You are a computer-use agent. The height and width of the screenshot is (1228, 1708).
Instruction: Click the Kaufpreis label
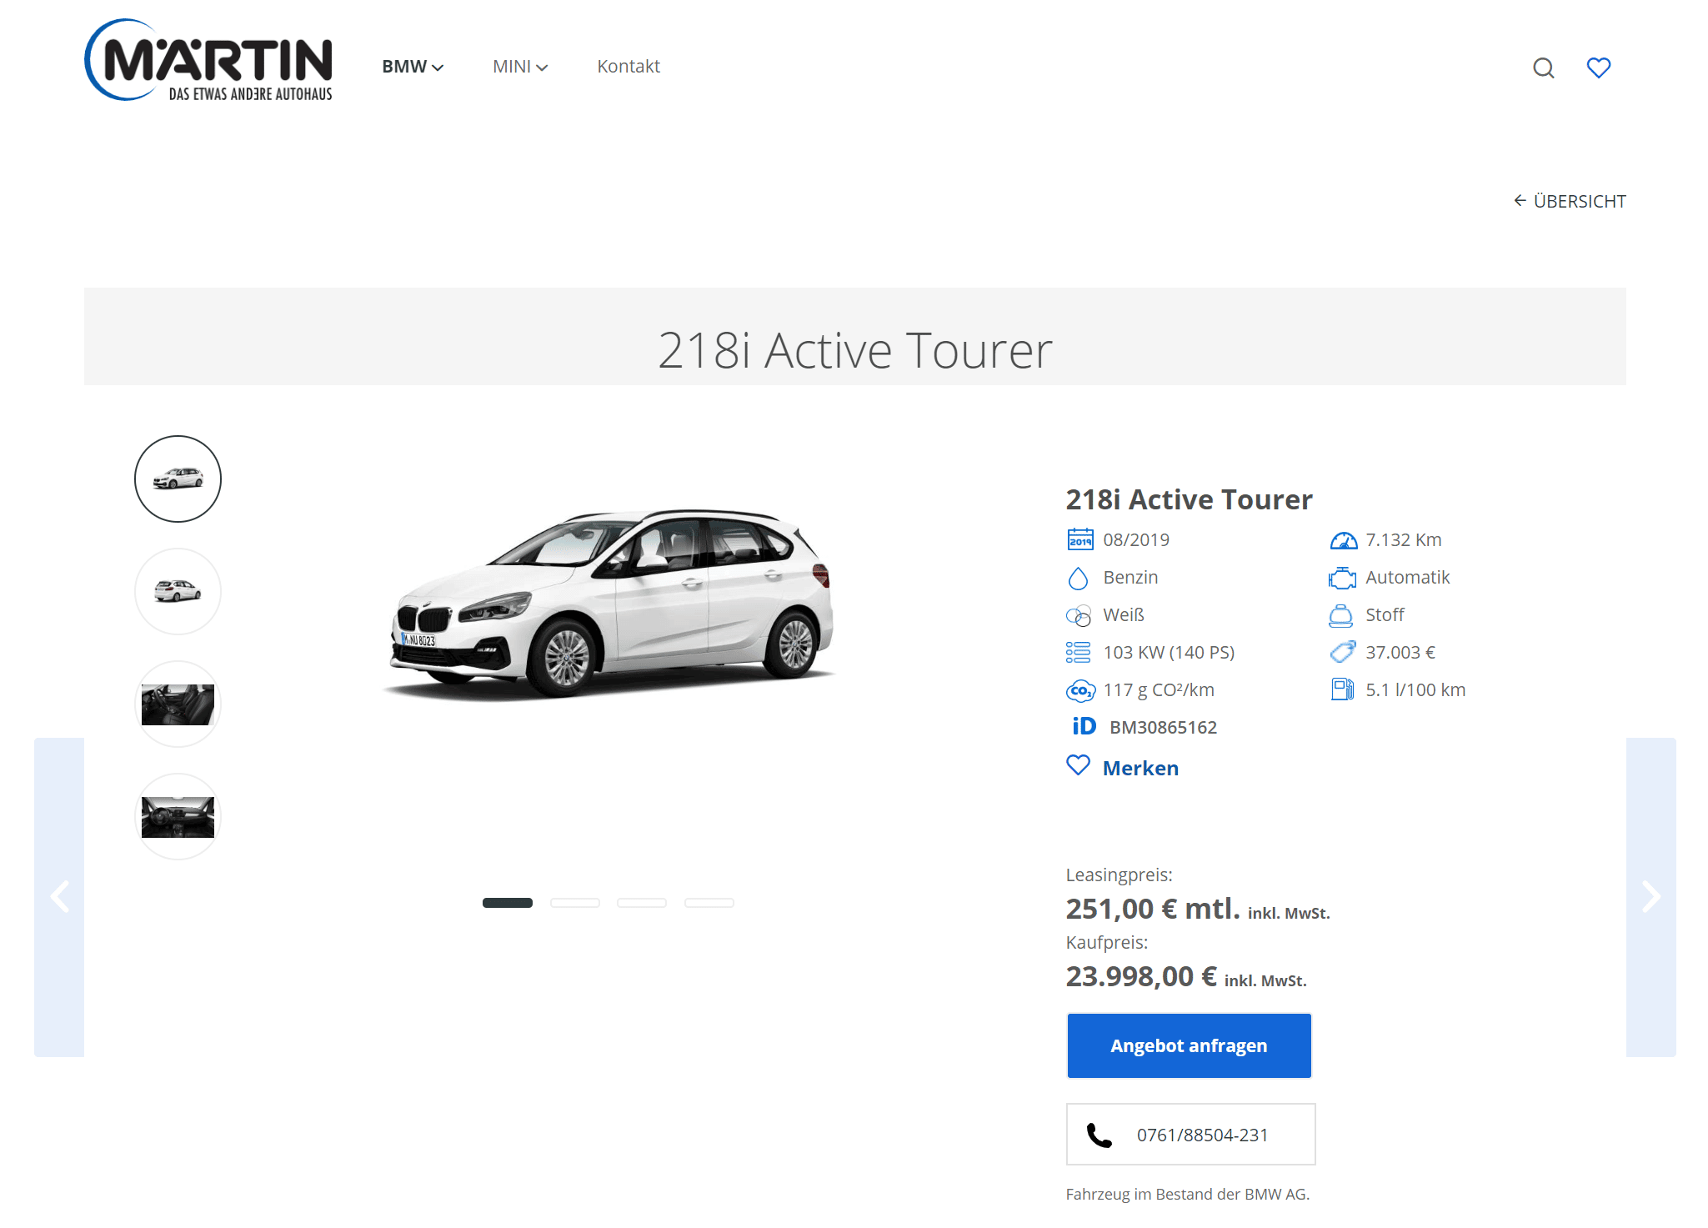(x=1107, y=943)
